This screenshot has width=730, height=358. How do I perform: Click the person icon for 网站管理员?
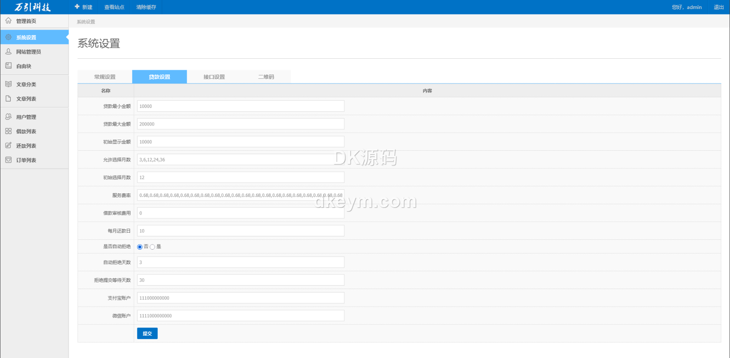pyautogui.click(x=8, y=51)
